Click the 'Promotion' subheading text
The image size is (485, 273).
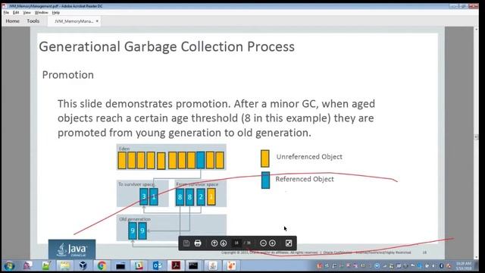[x=67, y=75]
